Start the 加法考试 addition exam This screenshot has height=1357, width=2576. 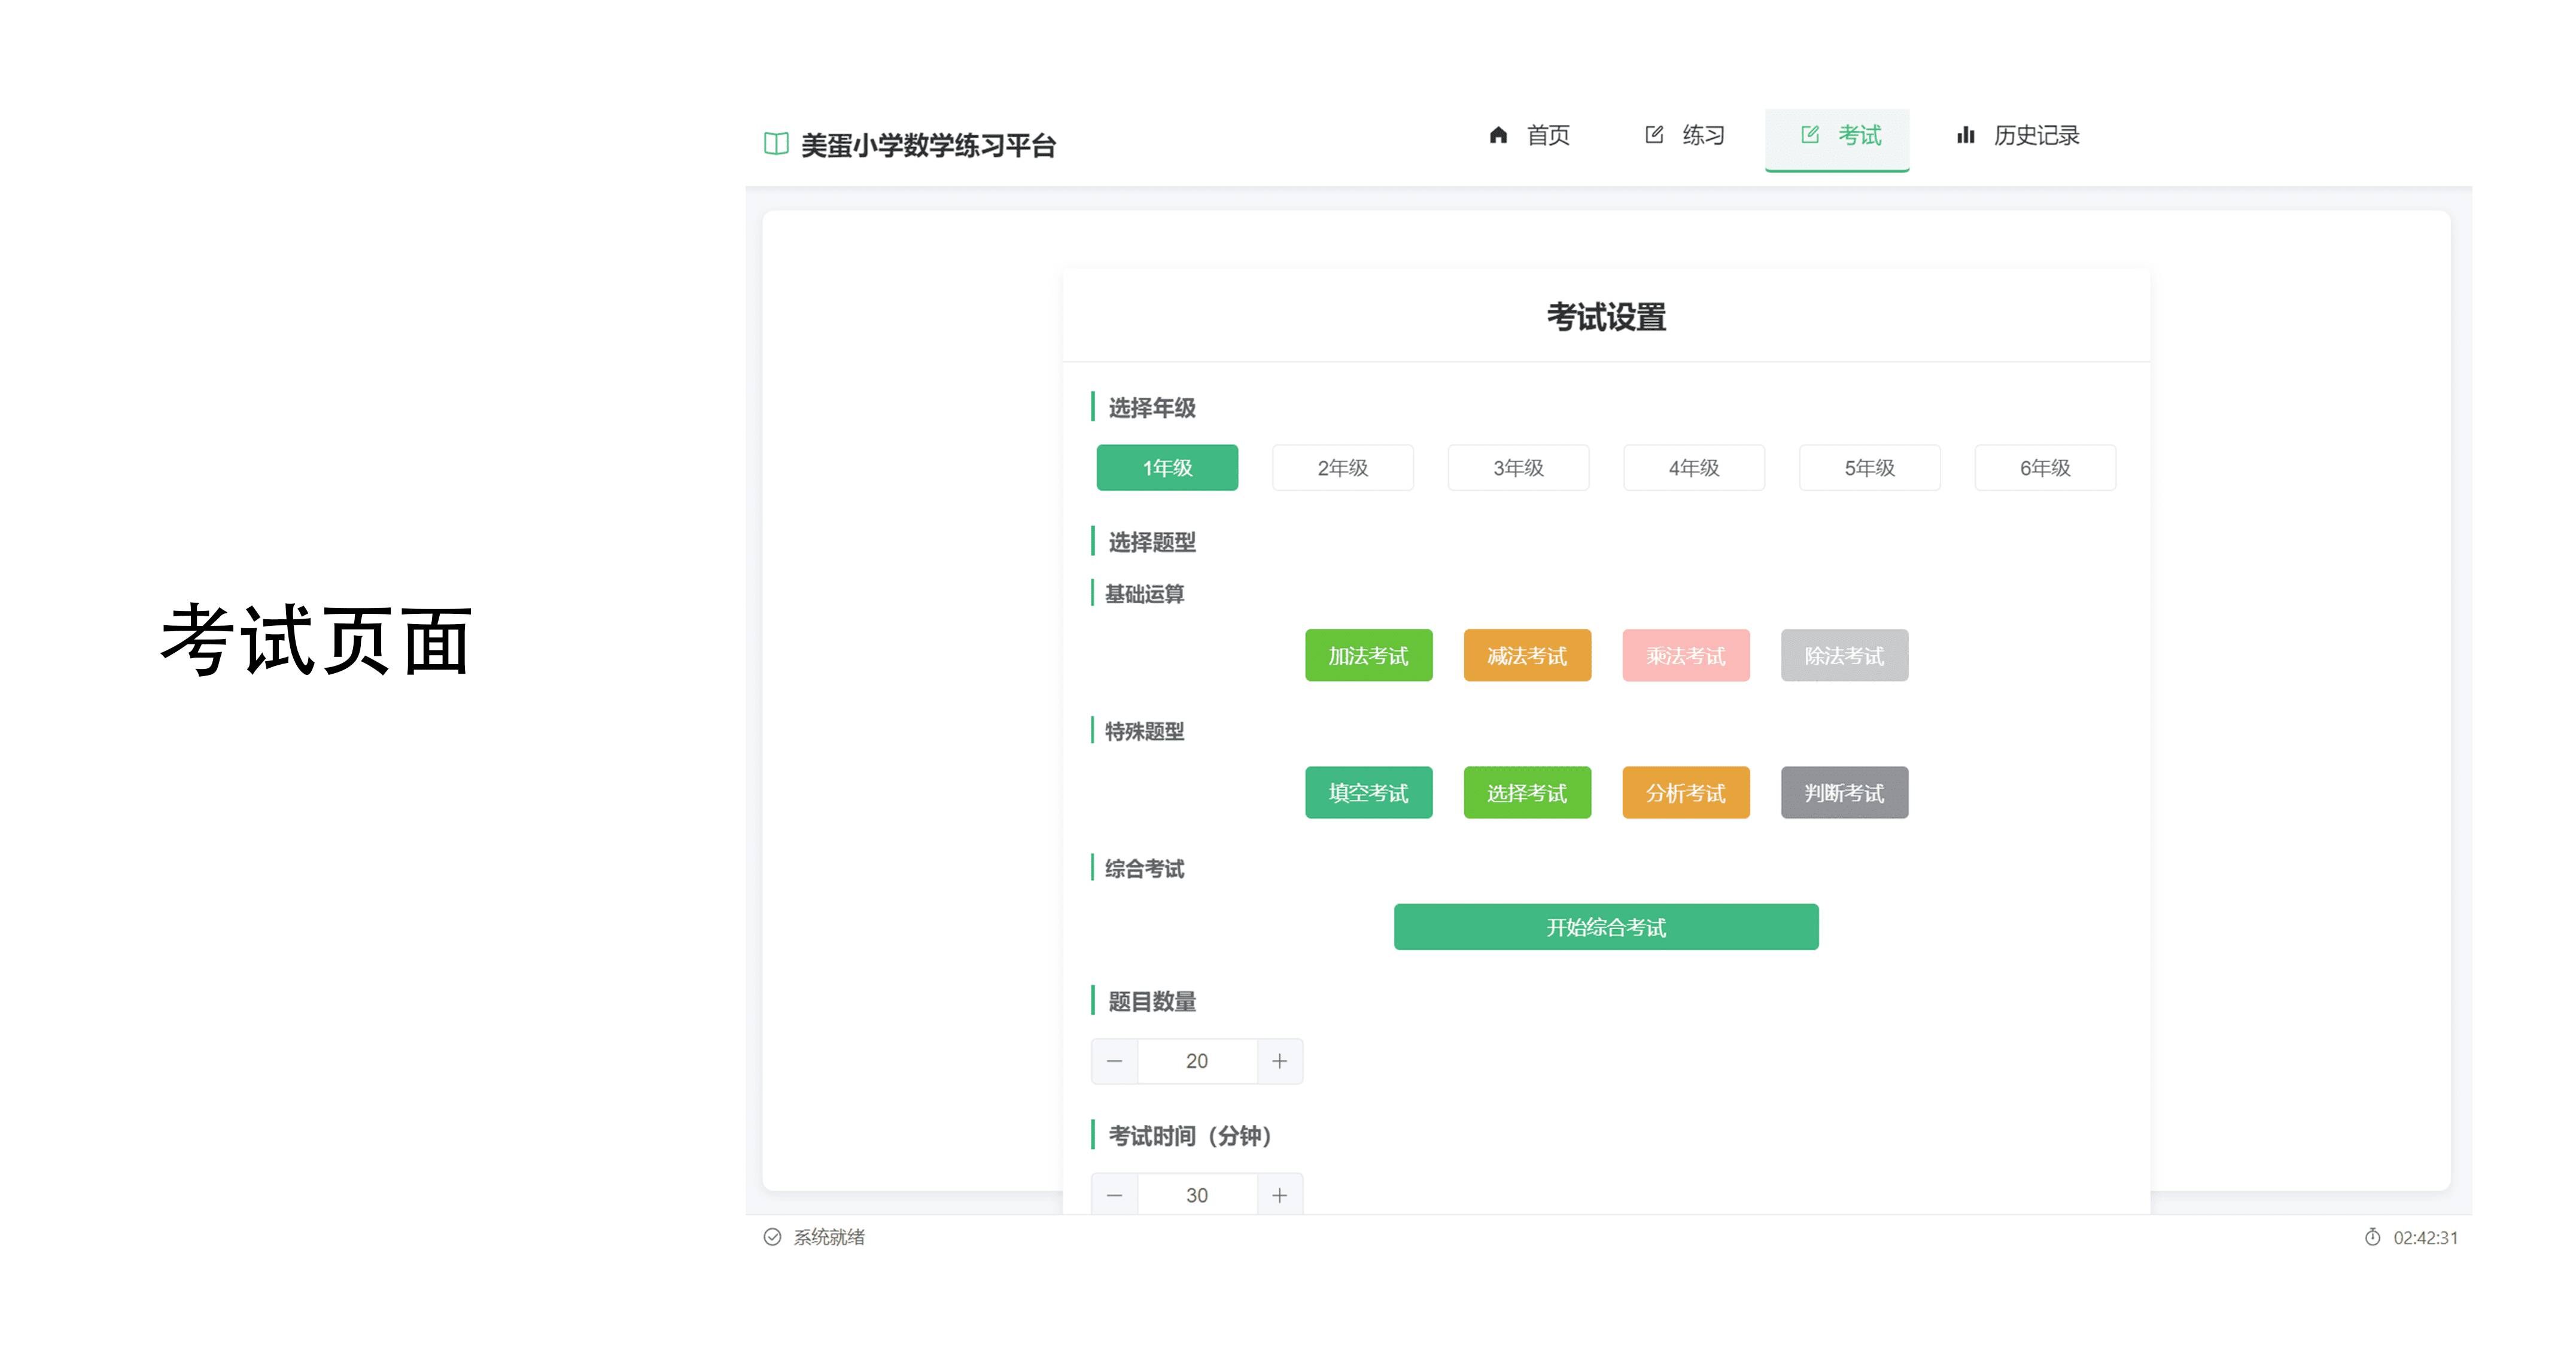tap(1368, 656)
